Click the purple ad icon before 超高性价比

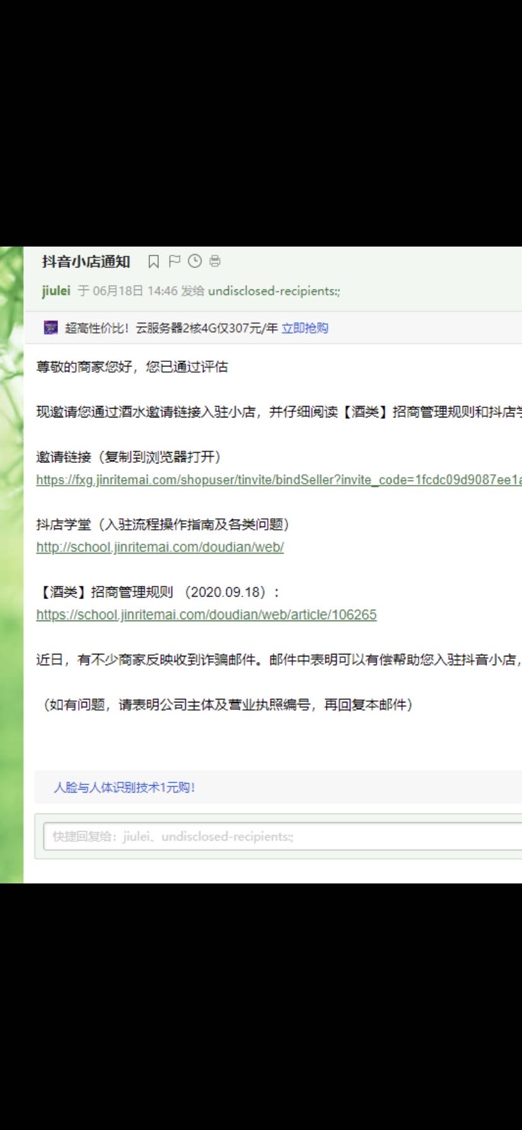coord(50,328)
